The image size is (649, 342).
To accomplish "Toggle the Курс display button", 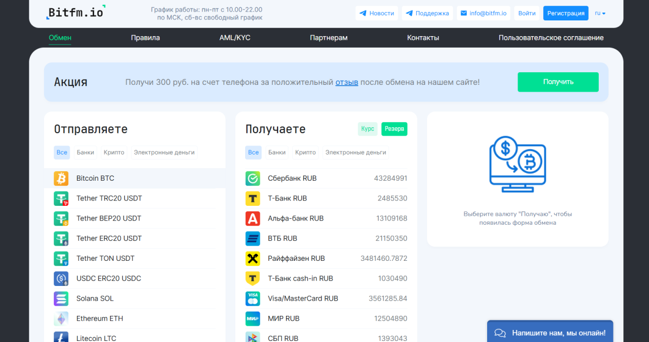I will point(368,129).
